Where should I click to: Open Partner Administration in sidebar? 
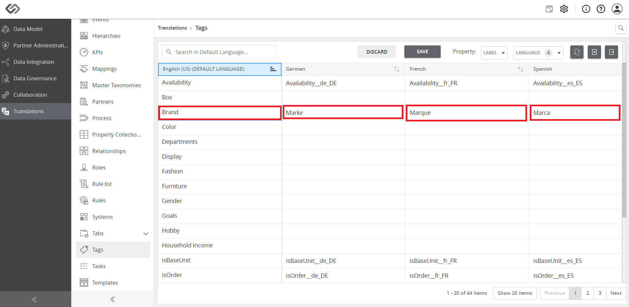coord(36,45)
